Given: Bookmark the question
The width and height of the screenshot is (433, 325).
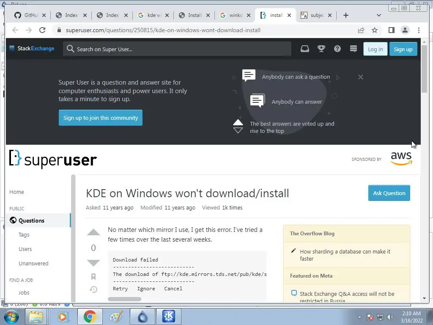Looking at the screenshot, I should (x=93, y=276).
